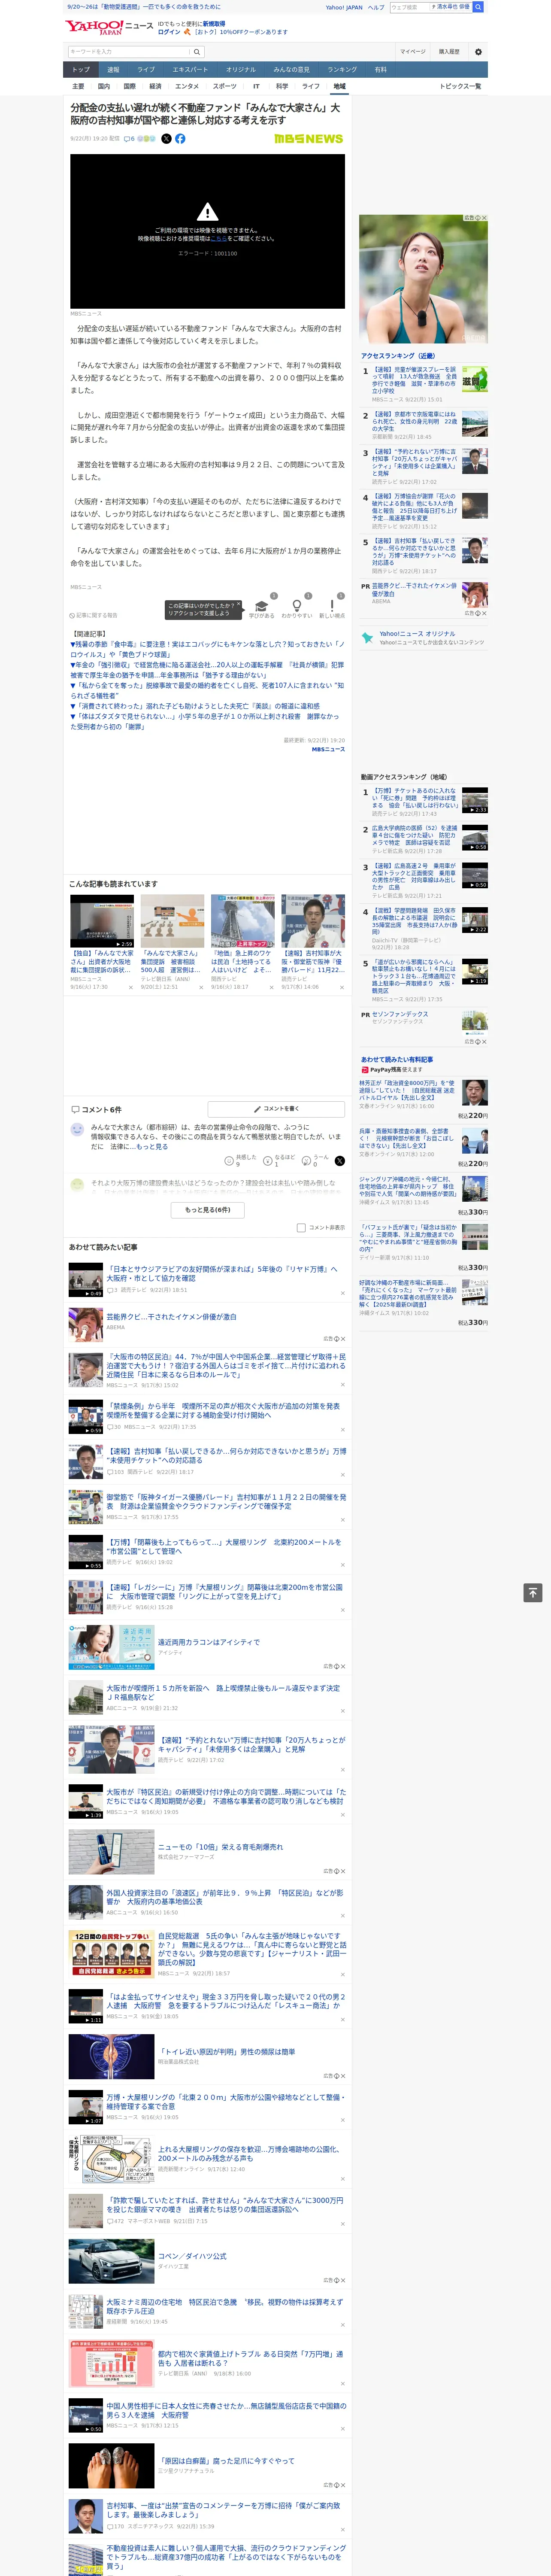Open 禁煙条例 recommended article
Image resolution: width=551 pixels, height=2576 pixels.
223,1411
